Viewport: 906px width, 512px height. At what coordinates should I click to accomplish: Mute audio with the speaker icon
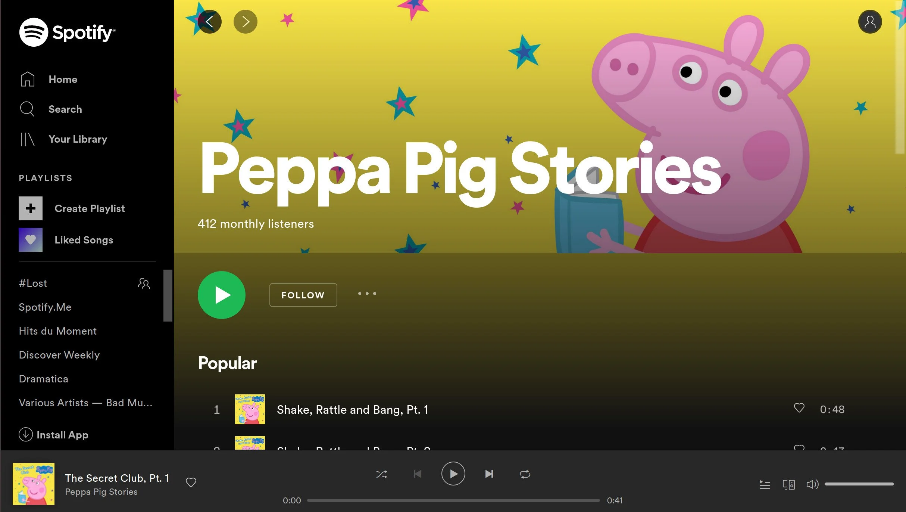[812, 485]
